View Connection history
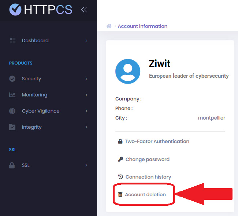Image resolution: width=238 pixels, height=216 pixels. pos(148,177)
